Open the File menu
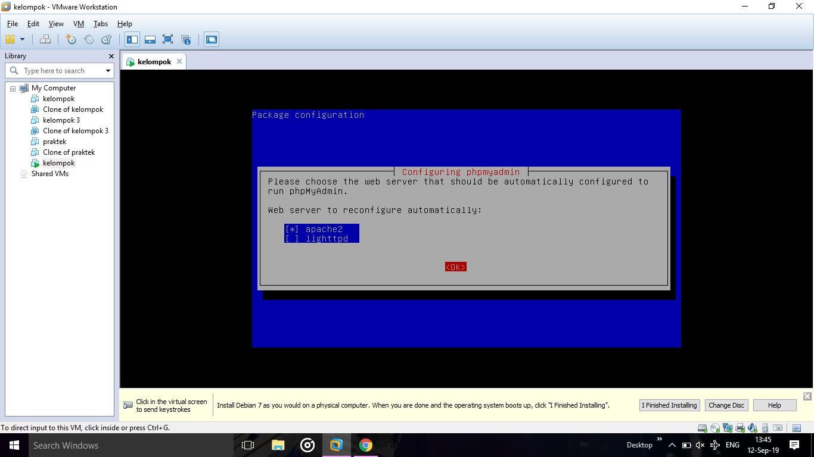The width and height of the screenshot is (814, 457). 12,24
